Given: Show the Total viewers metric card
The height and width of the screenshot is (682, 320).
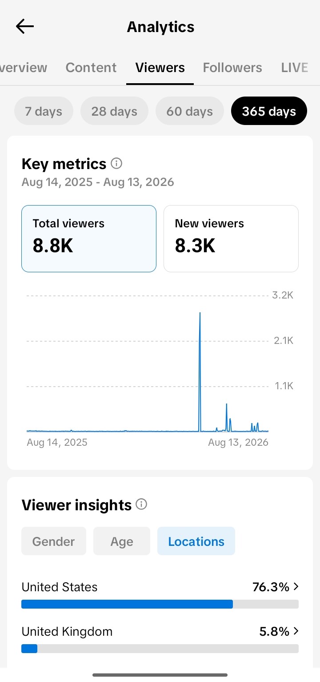Looking at the screenshot, I should click(89, 238).
